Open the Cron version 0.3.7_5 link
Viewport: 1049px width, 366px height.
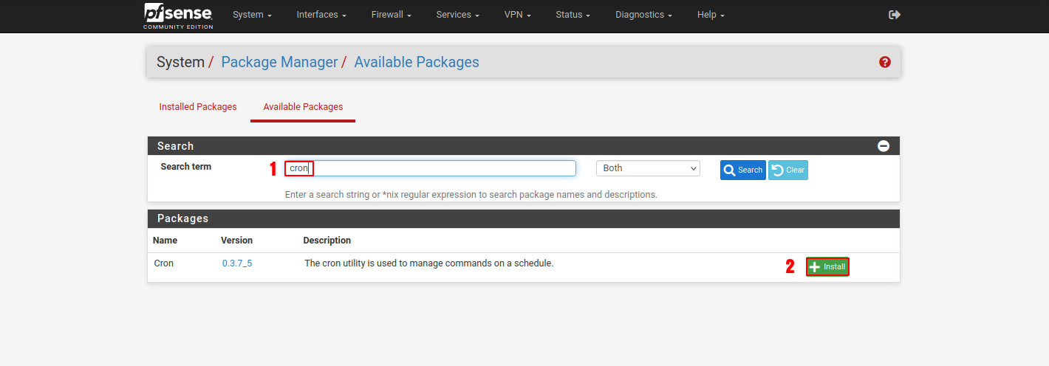237,263
